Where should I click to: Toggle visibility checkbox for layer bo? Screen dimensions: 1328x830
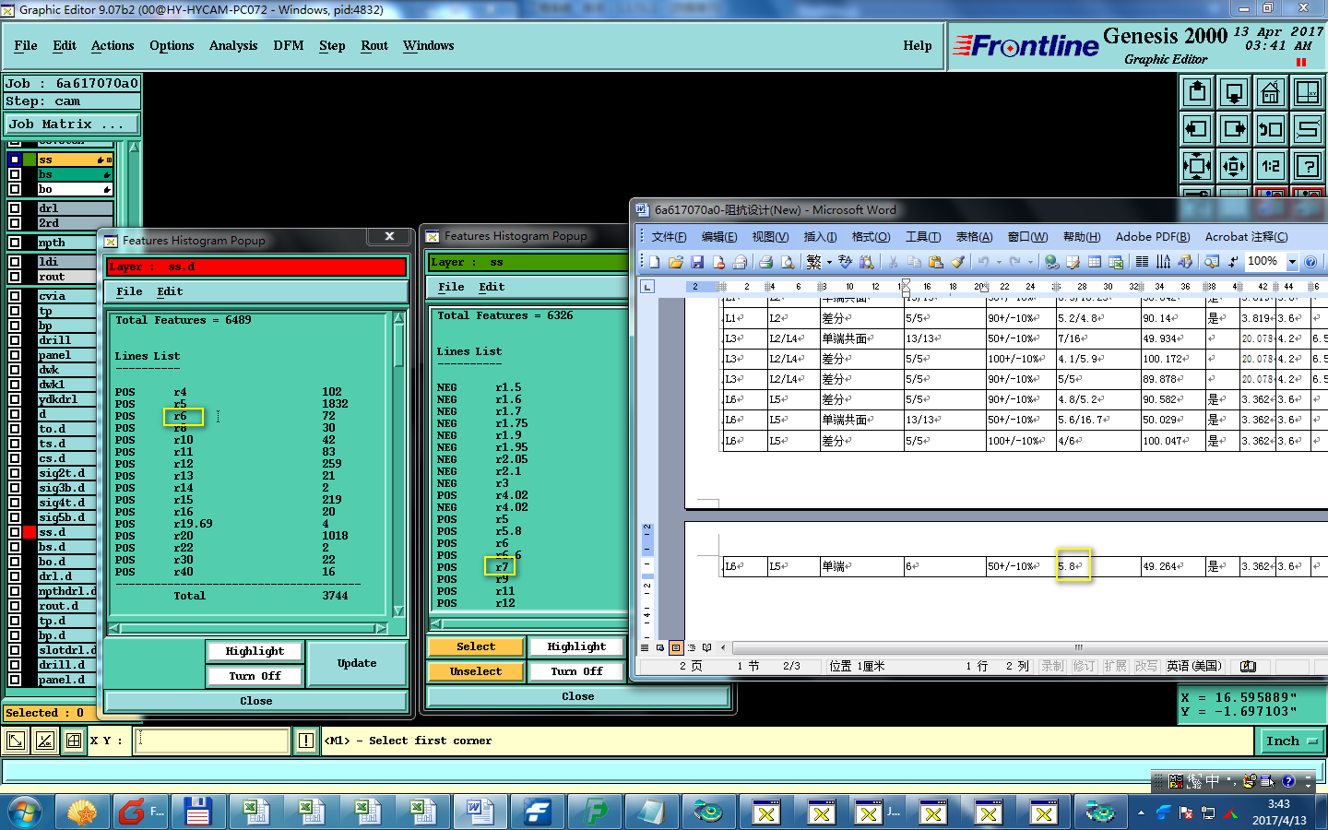[15, 189]
